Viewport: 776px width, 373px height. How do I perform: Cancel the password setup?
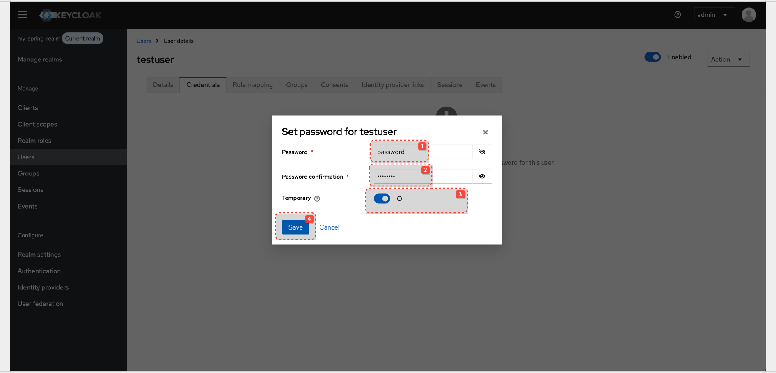pyautogui.click(x=329, y=227)
